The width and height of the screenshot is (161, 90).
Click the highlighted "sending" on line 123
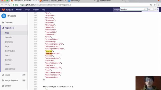[x=49, y=51]
